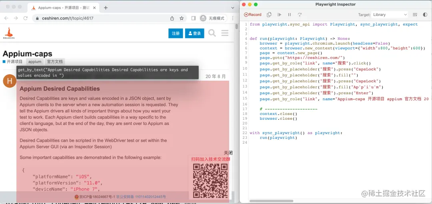Click the context.close() code line
The width and height of the screenshot is (432, 204).
[x=278, y=113]
